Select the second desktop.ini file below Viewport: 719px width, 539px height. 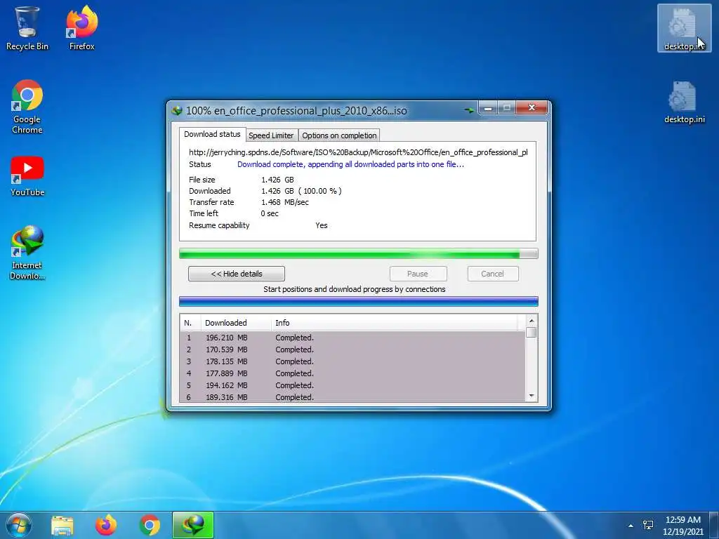[x=684, y=102]
